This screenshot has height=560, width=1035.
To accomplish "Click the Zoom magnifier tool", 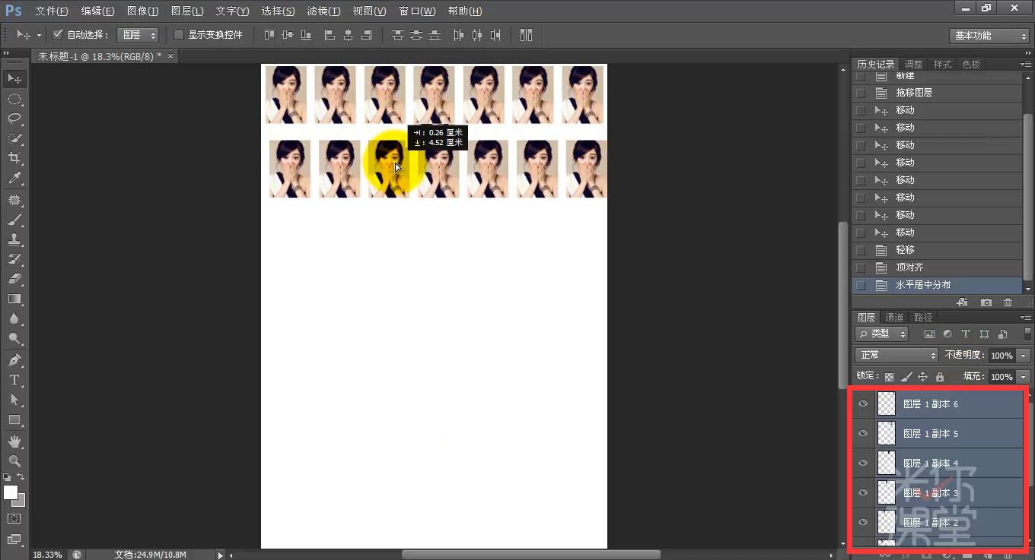I will point(14,461).
